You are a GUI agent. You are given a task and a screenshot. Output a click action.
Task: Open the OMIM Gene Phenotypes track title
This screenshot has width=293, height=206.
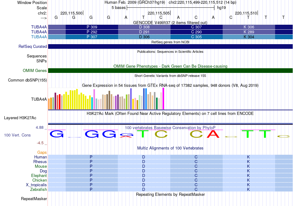pyautogui.click(x=170, y=66)
